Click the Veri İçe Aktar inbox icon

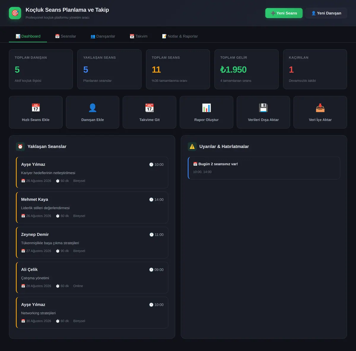pyautogui.click(x=320, y=107)
